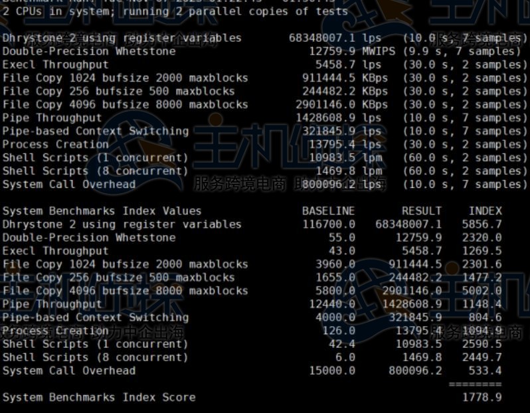
Task: Select the '2901146.0 KBps' file copy value
Action: tap(342, 104)
